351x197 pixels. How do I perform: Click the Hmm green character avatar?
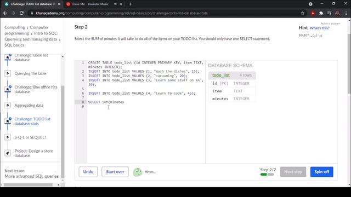[x=138, y=172]
